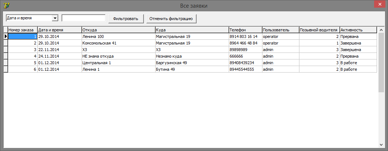The image size is (388, 151).
Task: Click the filter text input field
Action: [x=83, y=18]
